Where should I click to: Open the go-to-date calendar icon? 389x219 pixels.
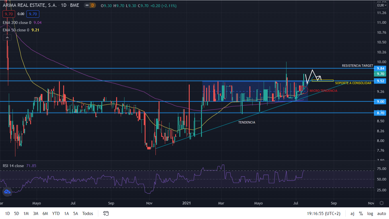[x=106, y=213]
